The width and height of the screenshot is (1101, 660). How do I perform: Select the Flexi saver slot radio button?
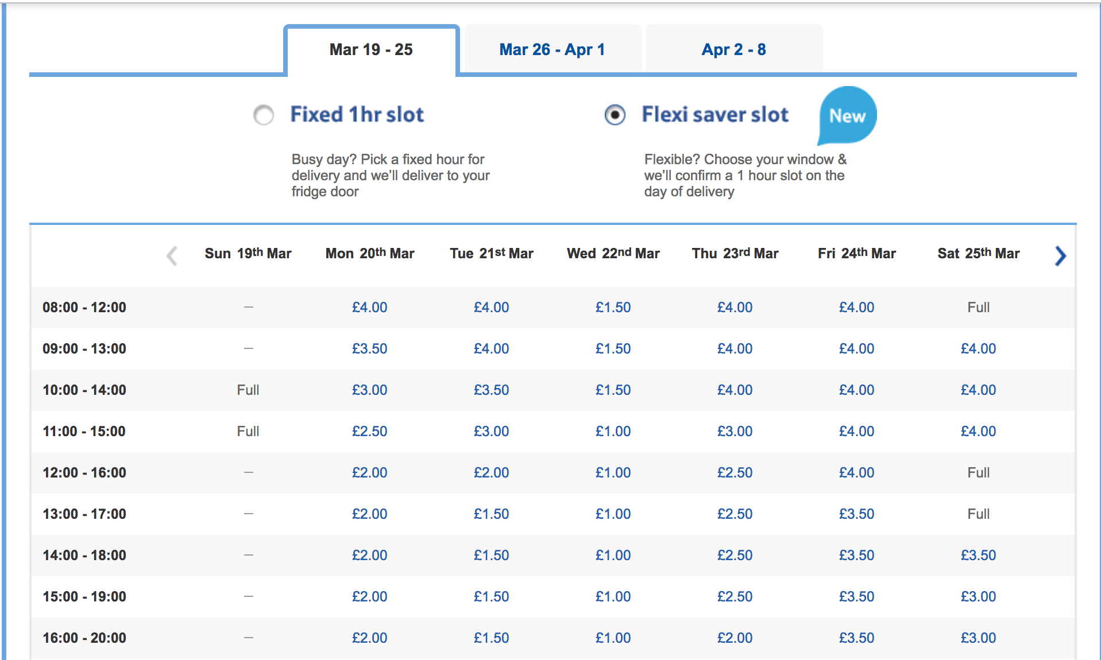click(x=615, y=115)
